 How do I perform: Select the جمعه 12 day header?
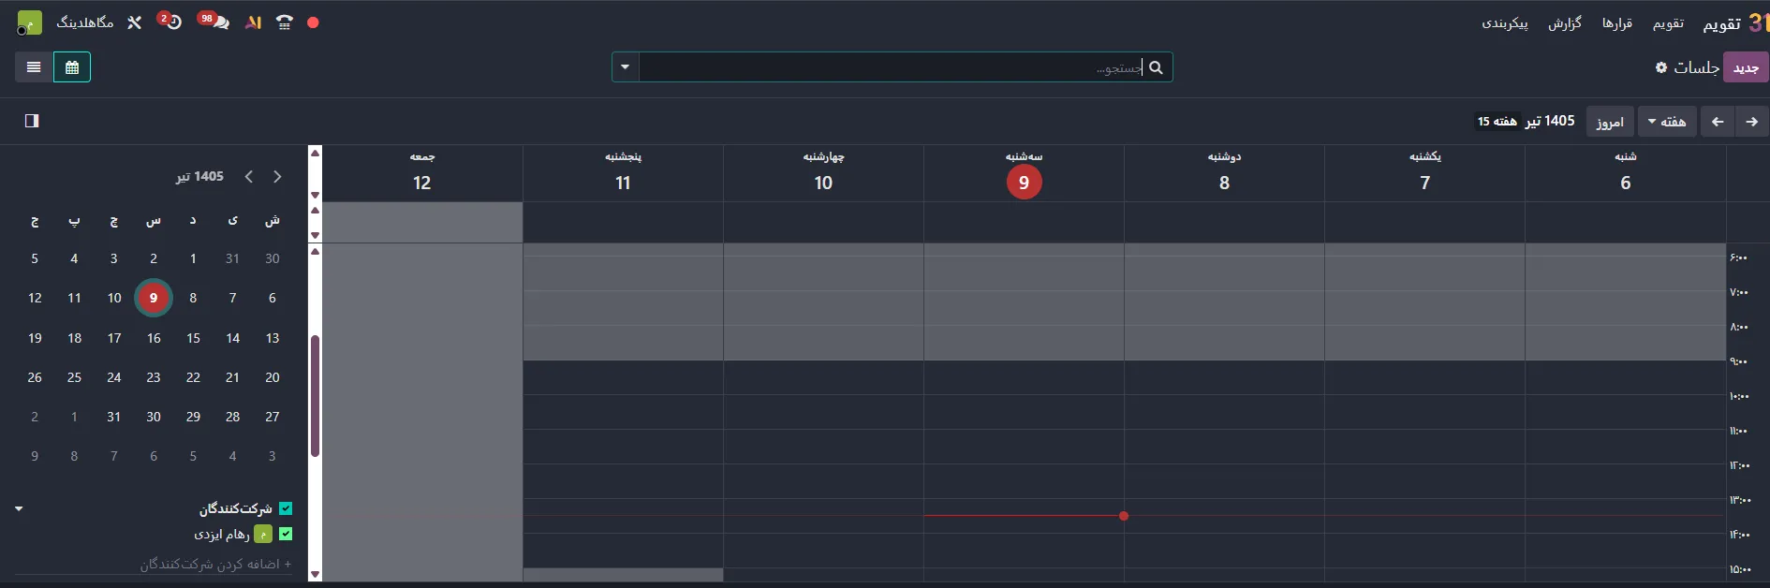[x=422, y=172]
